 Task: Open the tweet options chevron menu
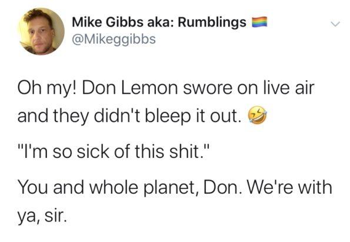[x=335, y=24]
